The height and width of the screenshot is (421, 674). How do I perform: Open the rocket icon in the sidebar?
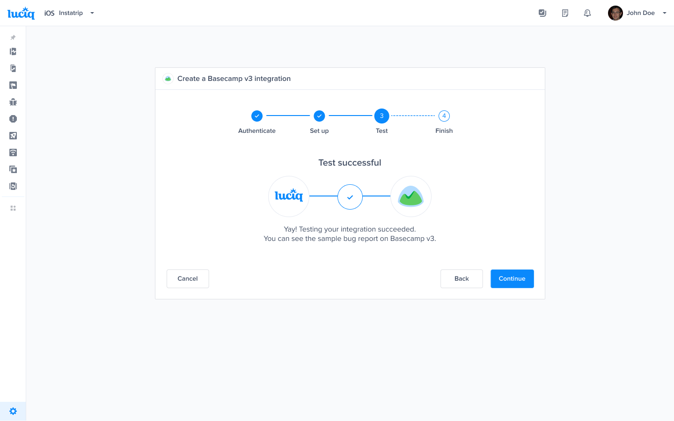click(13, 136)
